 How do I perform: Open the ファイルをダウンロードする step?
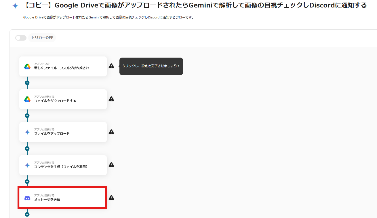(63, 99)
